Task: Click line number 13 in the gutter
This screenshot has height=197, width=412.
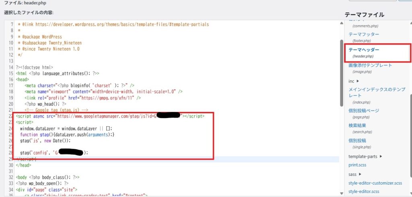Action: point(11,61)
